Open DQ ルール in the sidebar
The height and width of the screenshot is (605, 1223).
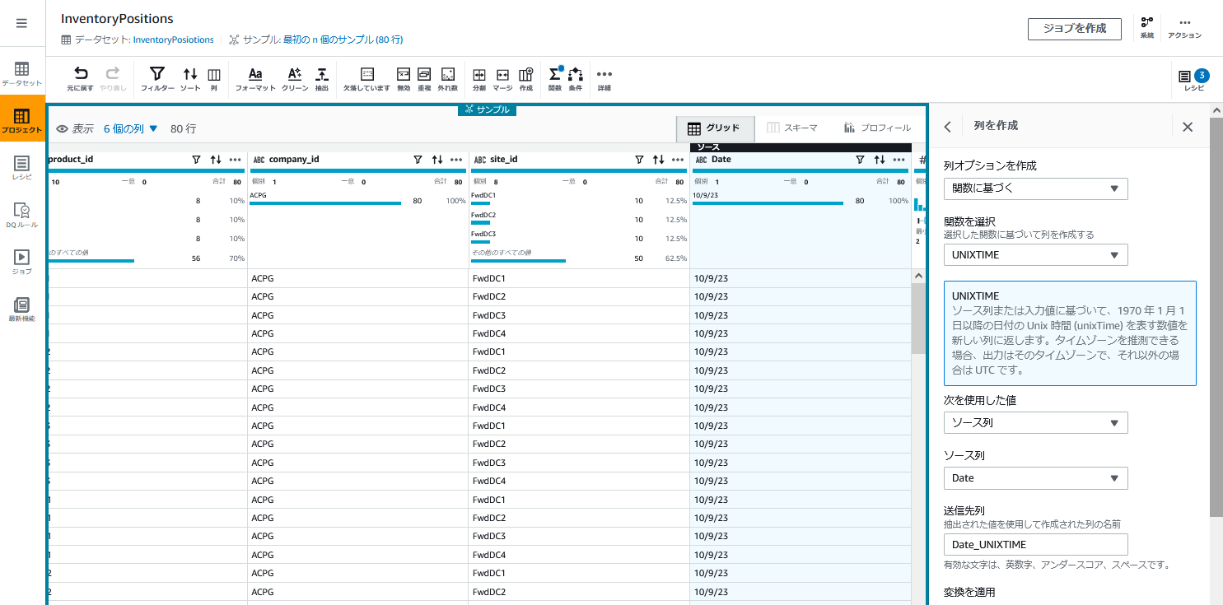pos(22,216)
